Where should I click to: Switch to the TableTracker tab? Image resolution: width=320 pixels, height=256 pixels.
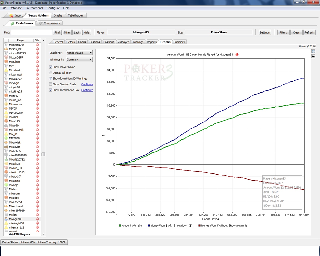point(76,15)
